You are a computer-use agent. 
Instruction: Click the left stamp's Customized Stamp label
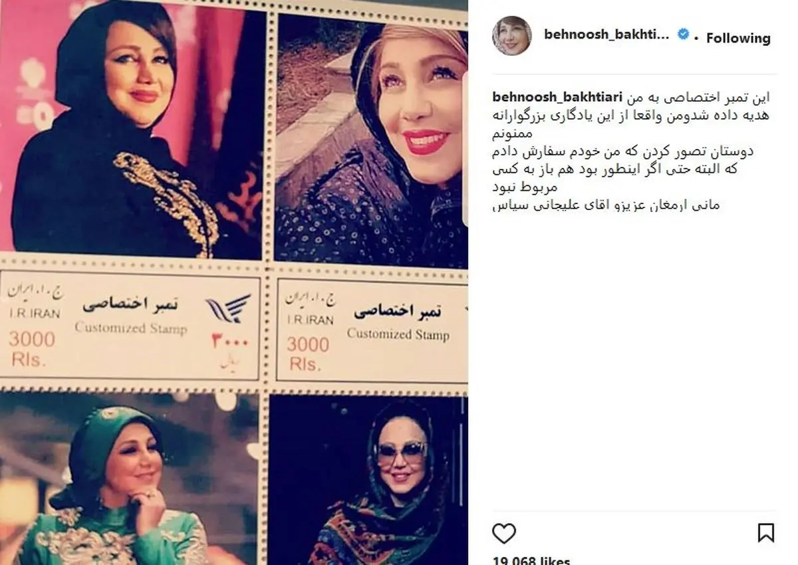click(130, 328)
